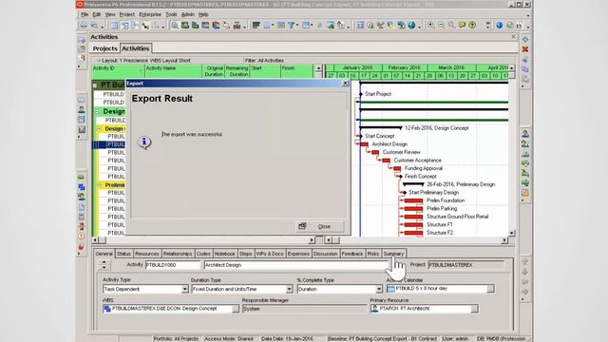The height and width of the screenshot is (342, 608).
Task: Select the Summary details tab
Action: click(393, 254)
